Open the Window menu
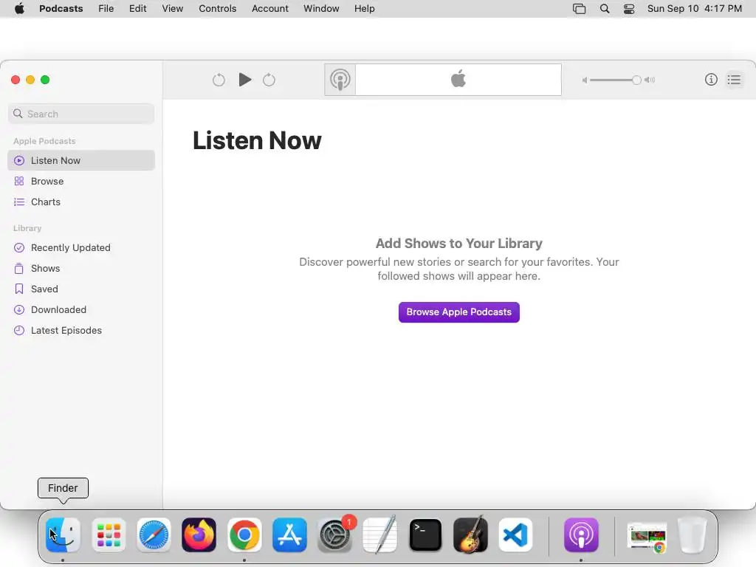 [321, 9]
